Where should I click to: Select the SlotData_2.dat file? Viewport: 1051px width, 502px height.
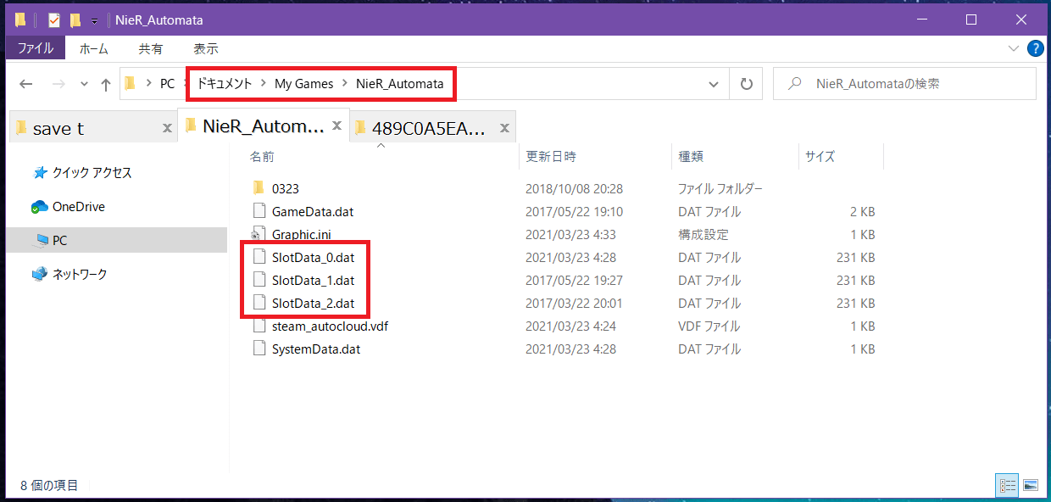(x=313, y=303)
